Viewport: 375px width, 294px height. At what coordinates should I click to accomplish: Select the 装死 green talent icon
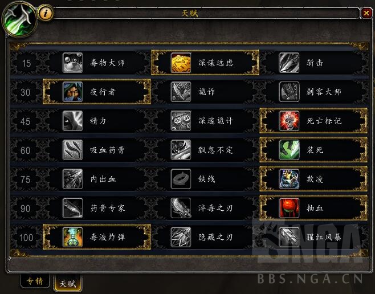click(x=289, y=150)
